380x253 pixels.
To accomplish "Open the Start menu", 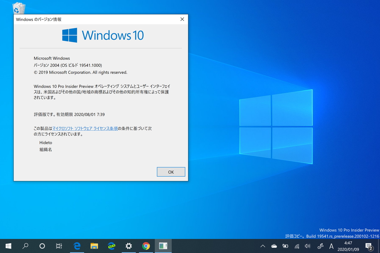I will point(8,246).
